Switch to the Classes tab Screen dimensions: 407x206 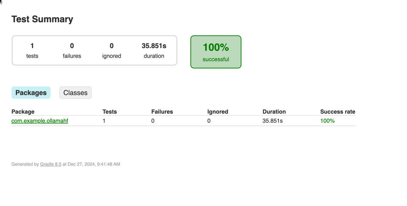75,93
